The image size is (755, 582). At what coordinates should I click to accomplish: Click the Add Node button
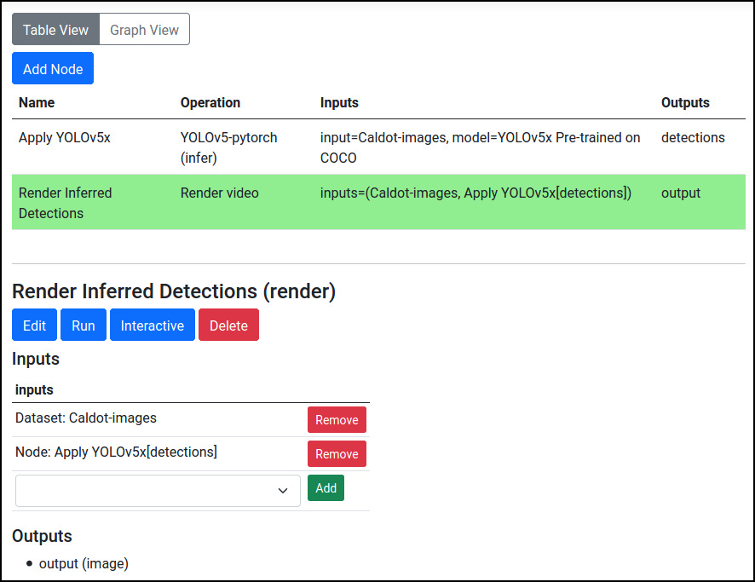tap(53, 69)
